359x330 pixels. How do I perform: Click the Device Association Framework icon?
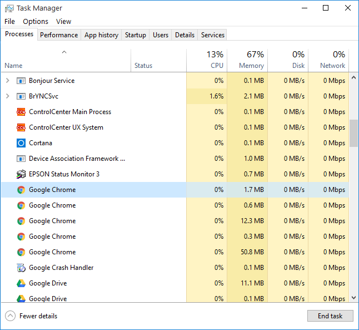[x=21, y=159]
